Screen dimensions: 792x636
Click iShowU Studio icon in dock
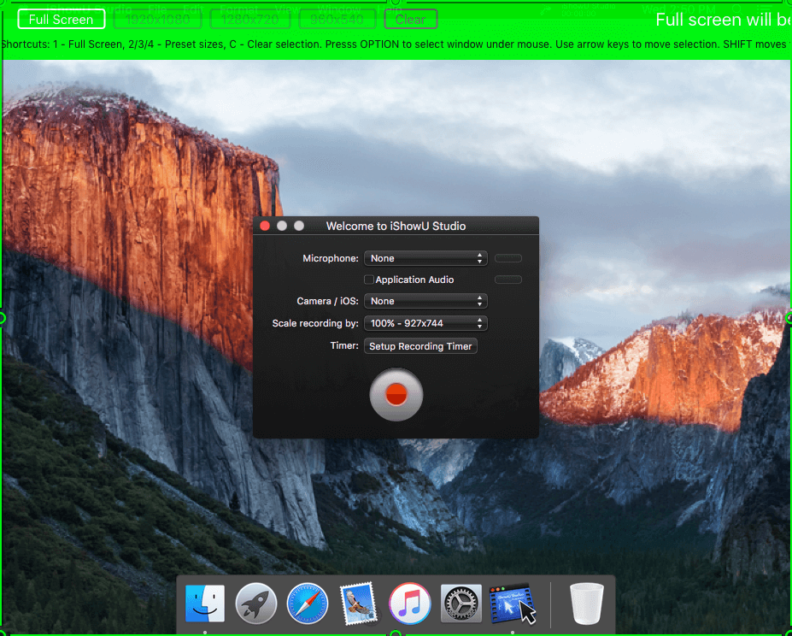tap(512, 604)
